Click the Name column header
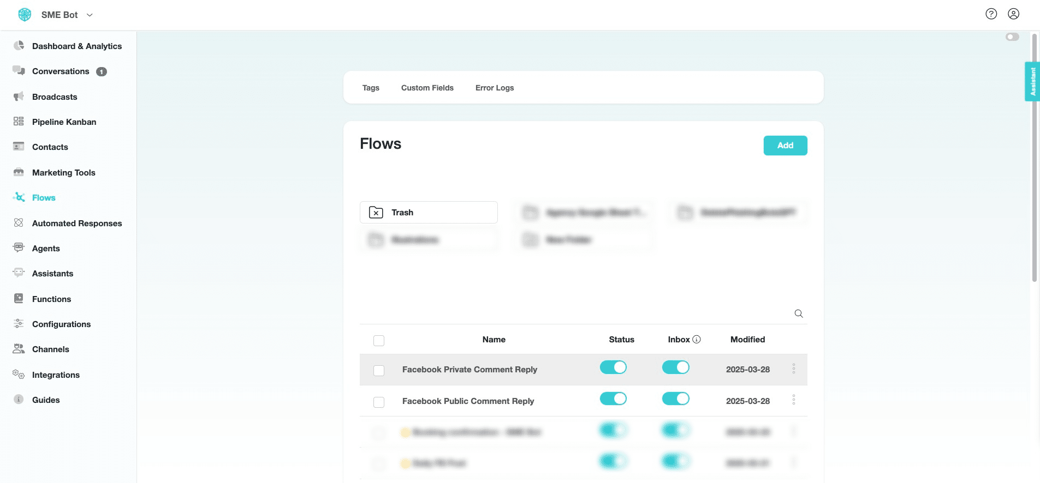Viewport: 1040px width, 483px height. 494,340
